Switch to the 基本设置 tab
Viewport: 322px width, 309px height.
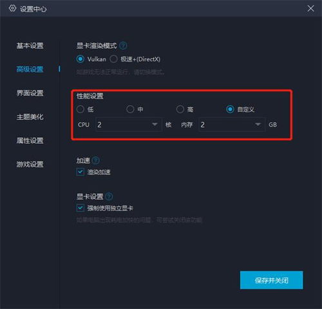pyautogui.click(x=30, y=46)
